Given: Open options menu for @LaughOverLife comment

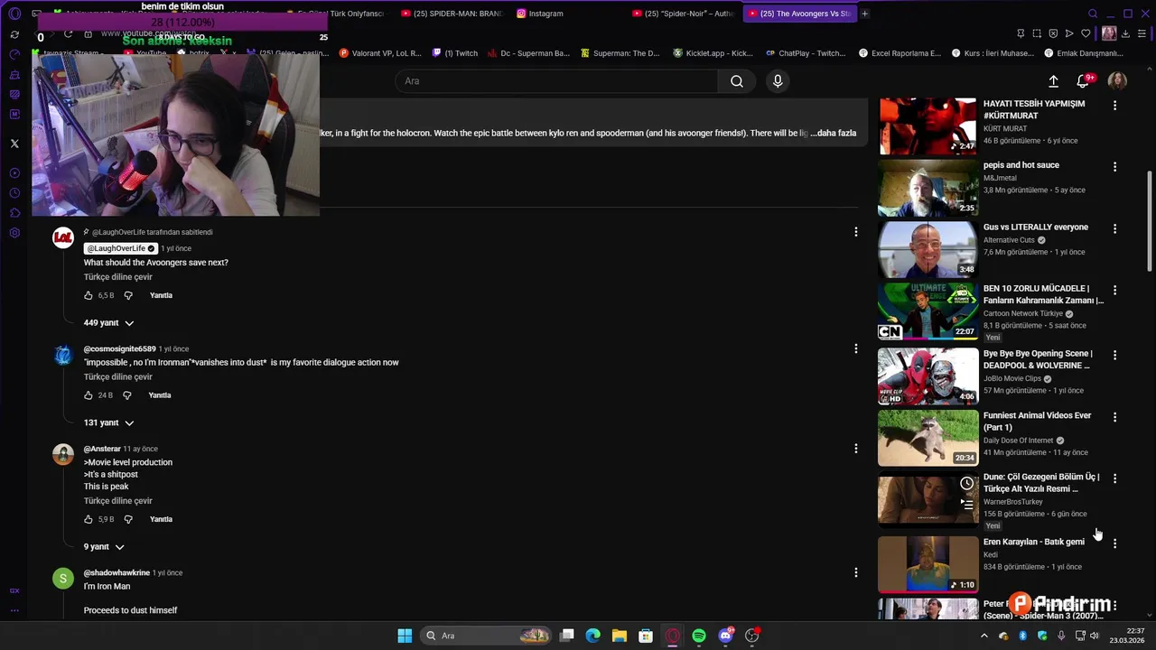Looking at the screenshot, I should pyautogui.click(x=856, y=232).
